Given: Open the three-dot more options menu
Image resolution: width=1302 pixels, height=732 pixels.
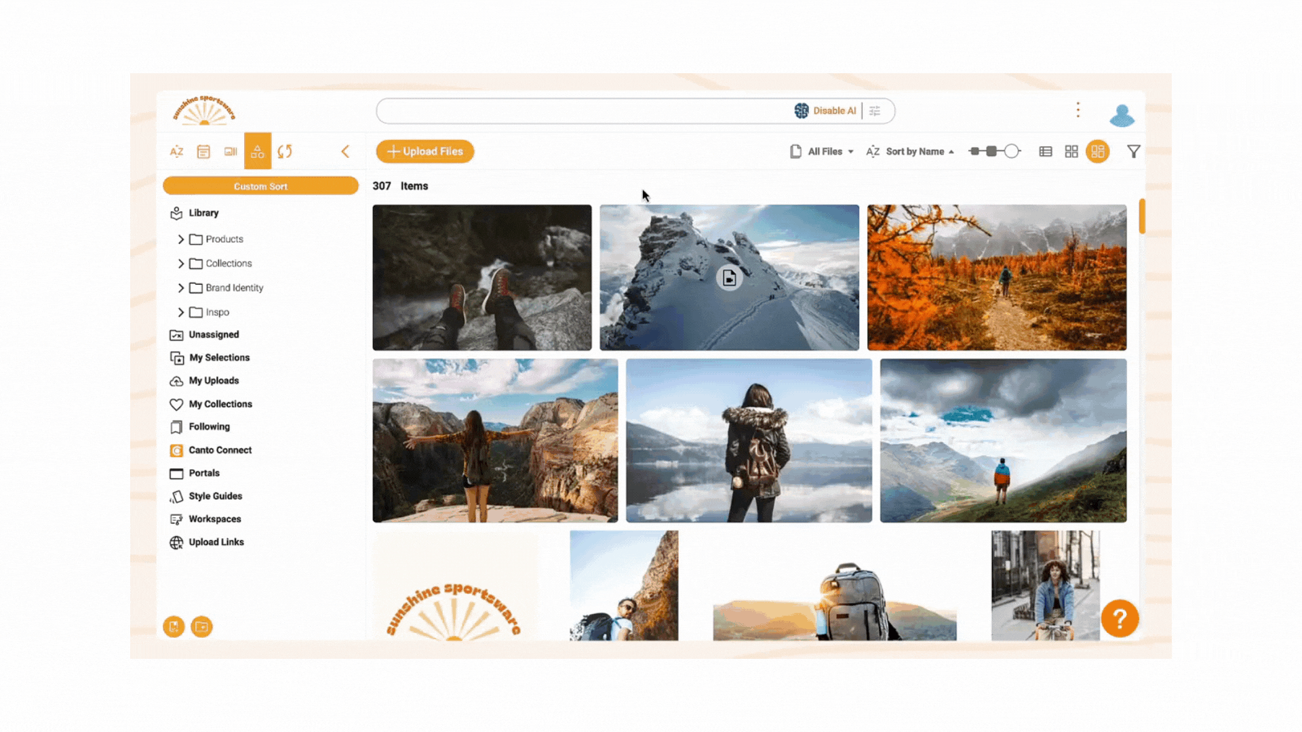Looking at the screenshot, I should pos(1078,110).
